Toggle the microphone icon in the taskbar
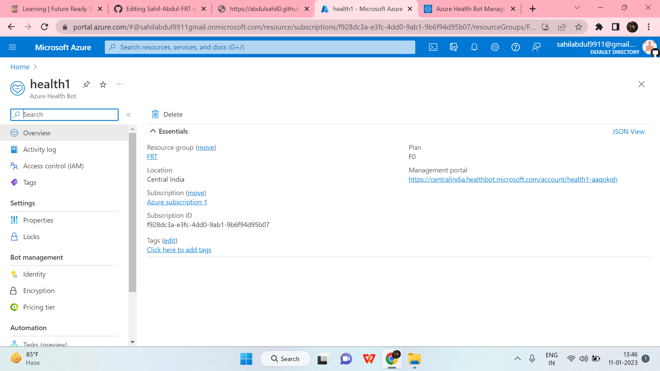660x371 pixels. pos(532,359)
